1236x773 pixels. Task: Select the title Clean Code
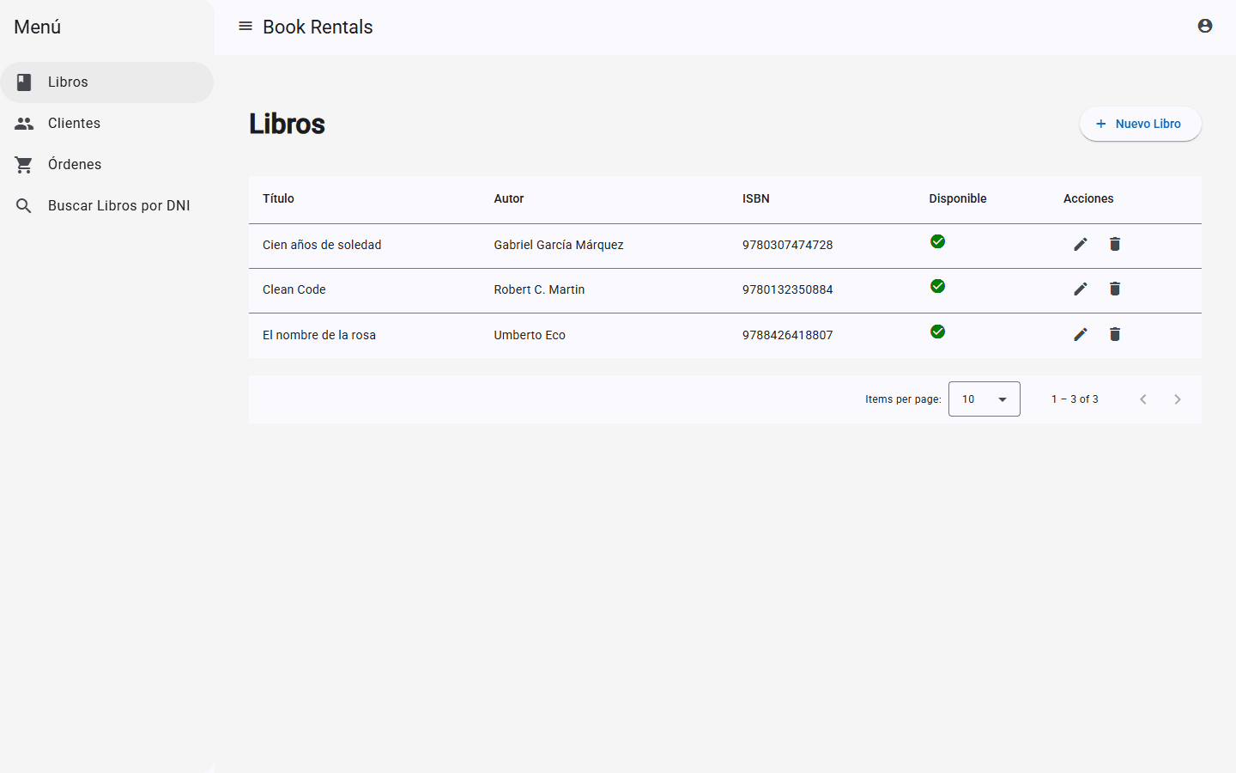pos(294,289)
